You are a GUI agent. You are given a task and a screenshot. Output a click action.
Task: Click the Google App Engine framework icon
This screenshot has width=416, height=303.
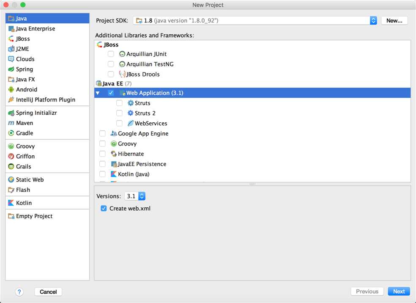(114, 134)
